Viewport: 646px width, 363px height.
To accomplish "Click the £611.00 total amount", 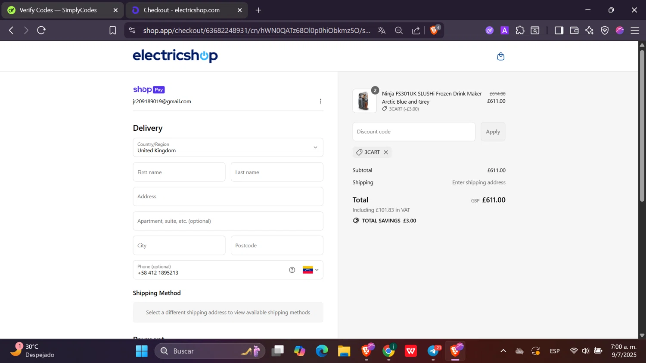I will click(494, 200).
